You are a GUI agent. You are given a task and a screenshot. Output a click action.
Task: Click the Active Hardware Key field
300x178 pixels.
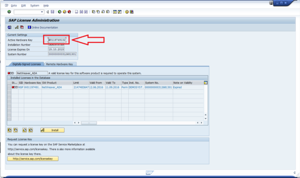57,40
